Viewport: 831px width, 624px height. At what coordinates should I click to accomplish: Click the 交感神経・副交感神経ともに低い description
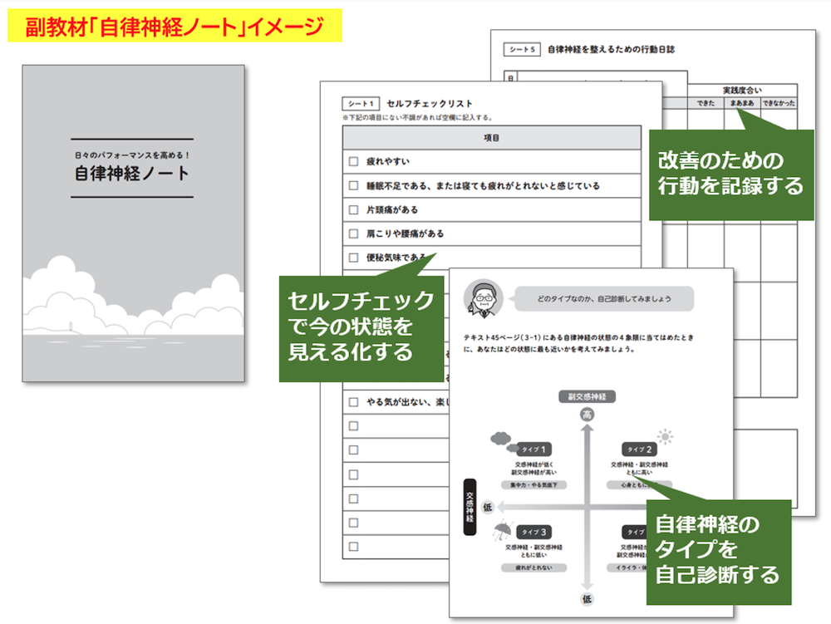point(534,551)
